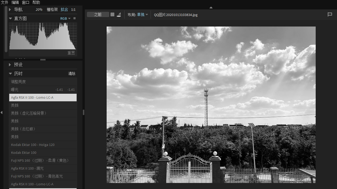Select the Kodak Ektar 100 - Holga 120 history entry

[x=33, y=145]
